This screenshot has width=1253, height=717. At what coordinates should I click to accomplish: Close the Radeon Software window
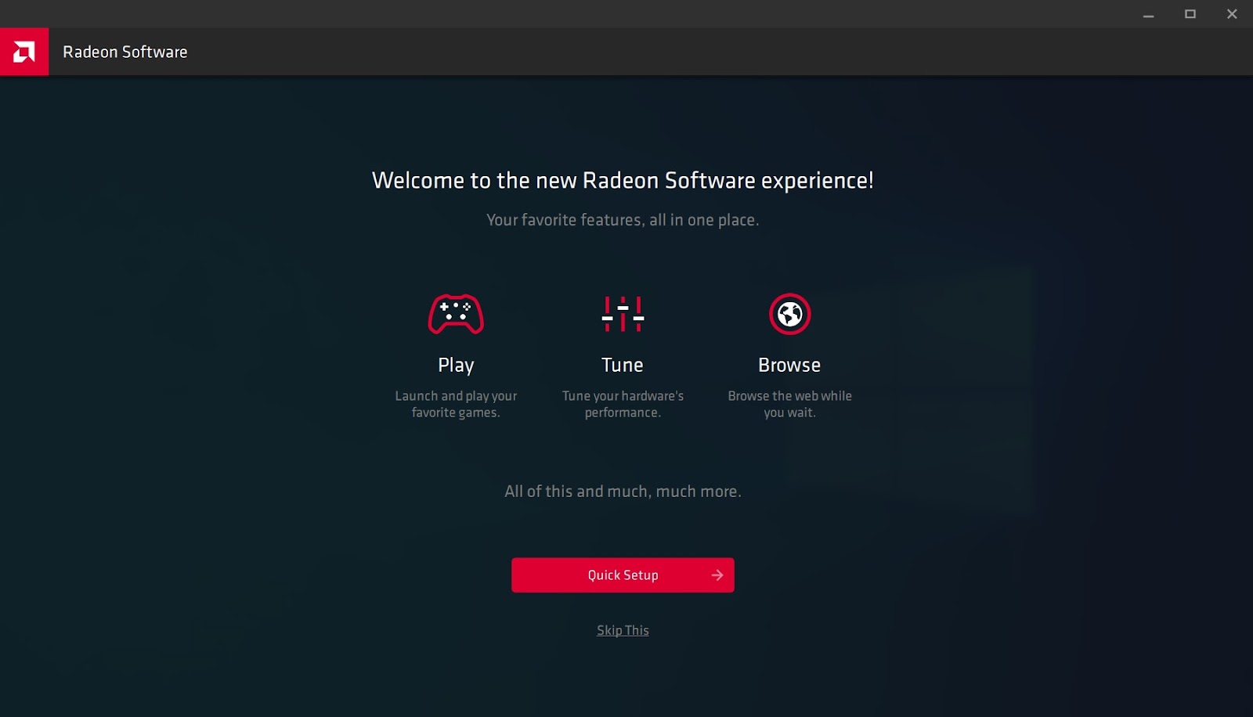tap(1232, 14)
